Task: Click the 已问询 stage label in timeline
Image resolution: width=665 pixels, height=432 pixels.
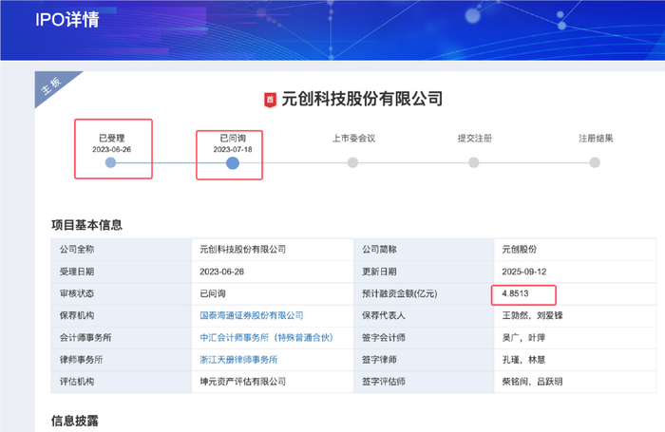Action: [x=233, y=139]
